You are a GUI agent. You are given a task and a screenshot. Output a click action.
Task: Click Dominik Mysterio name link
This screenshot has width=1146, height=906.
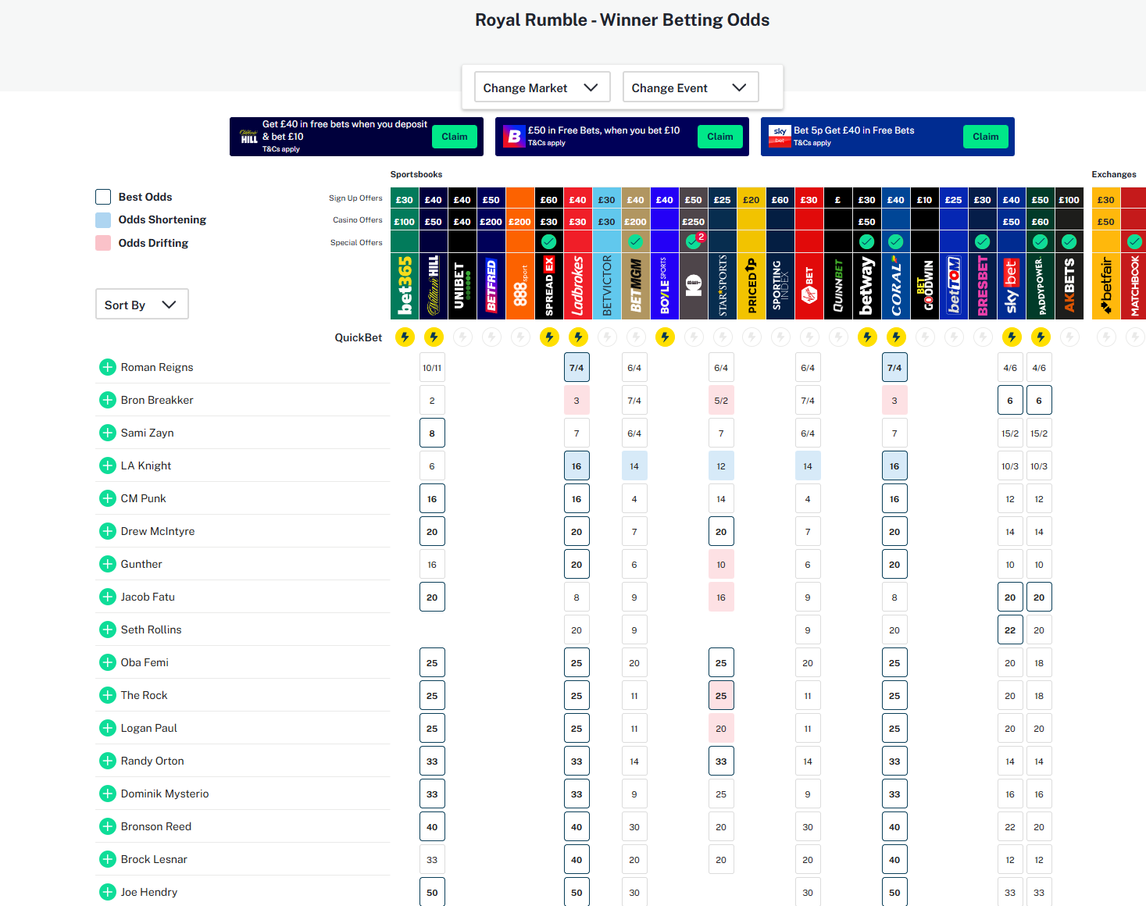[165, 794]
